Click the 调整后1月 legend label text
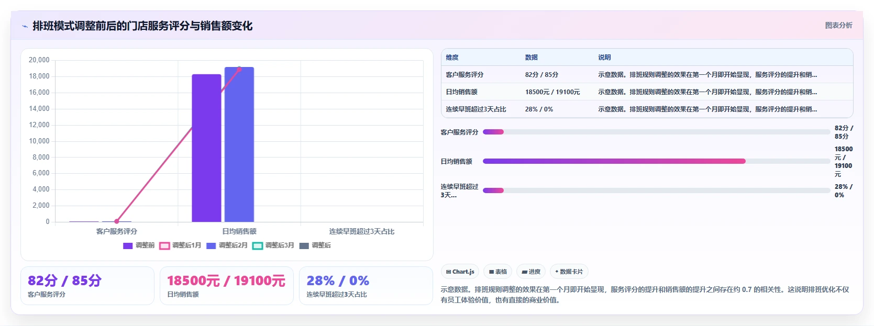 pos(186,245)
